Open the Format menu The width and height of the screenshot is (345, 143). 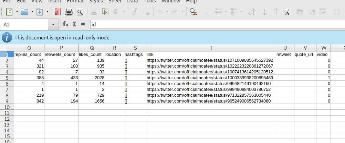75,1
